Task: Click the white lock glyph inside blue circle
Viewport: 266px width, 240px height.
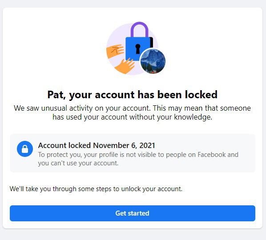Action: pos(25,149)
